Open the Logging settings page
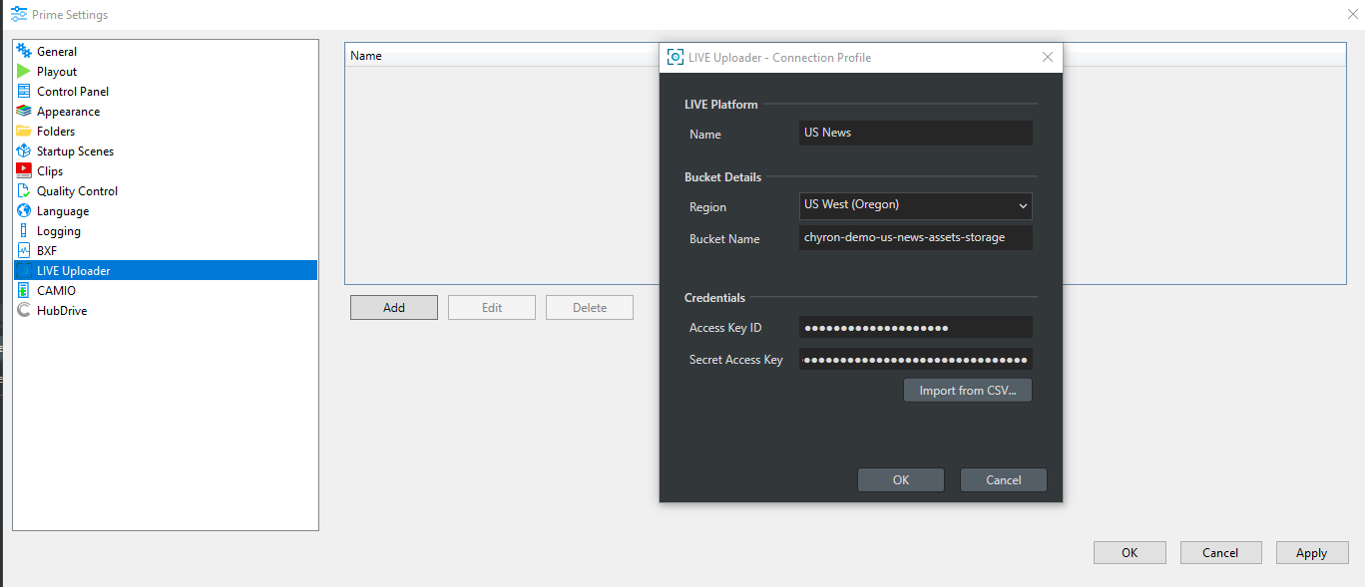This screenshot has height=587, width=1365. click(58, 231)
